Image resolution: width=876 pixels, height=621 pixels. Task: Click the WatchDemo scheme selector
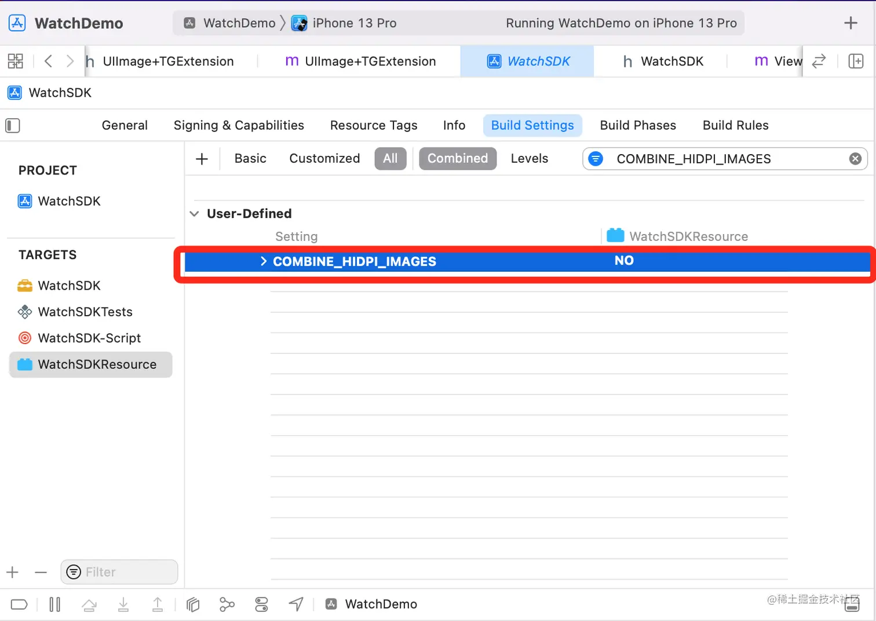[229, 23]
